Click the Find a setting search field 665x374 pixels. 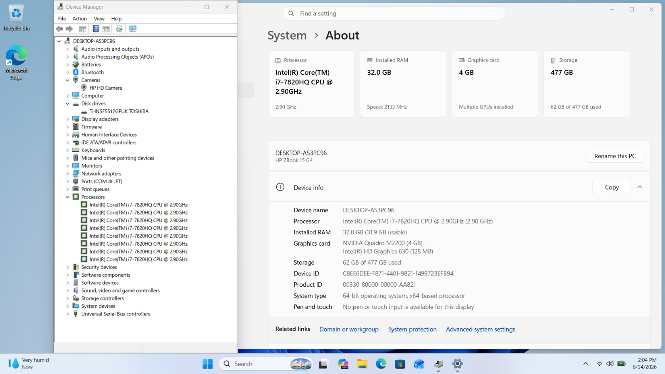[394, 14]
